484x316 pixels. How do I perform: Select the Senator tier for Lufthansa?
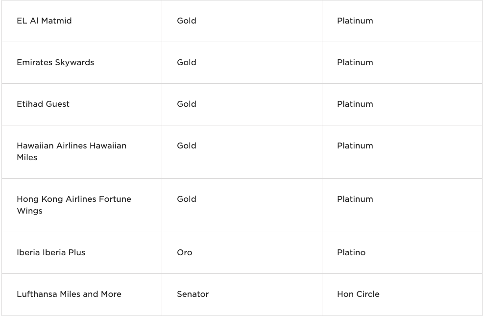193,294
